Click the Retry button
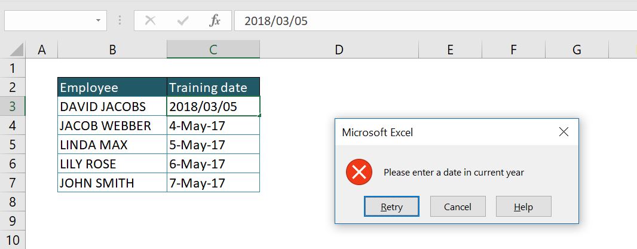This screenshot has width=637, height=249. tap(391, 207)
